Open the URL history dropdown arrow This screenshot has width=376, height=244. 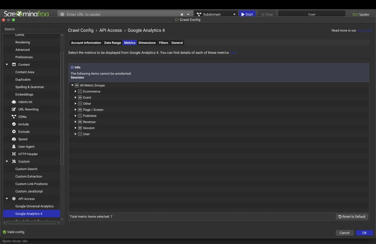188,15
